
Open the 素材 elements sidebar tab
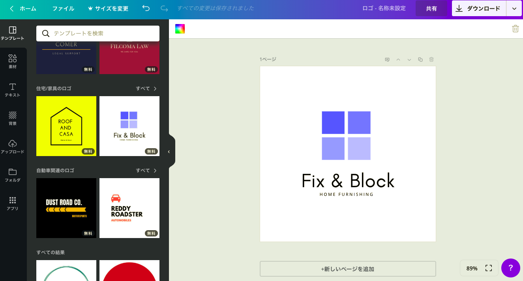tap(13, 62)
